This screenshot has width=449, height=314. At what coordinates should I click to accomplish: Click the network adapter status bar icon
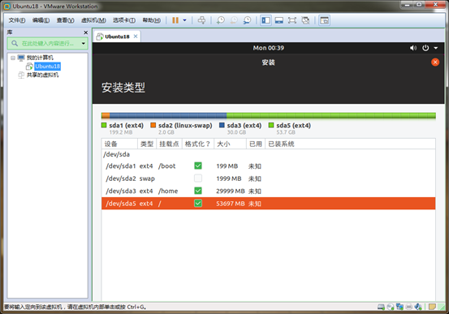[x=399, y=307]
